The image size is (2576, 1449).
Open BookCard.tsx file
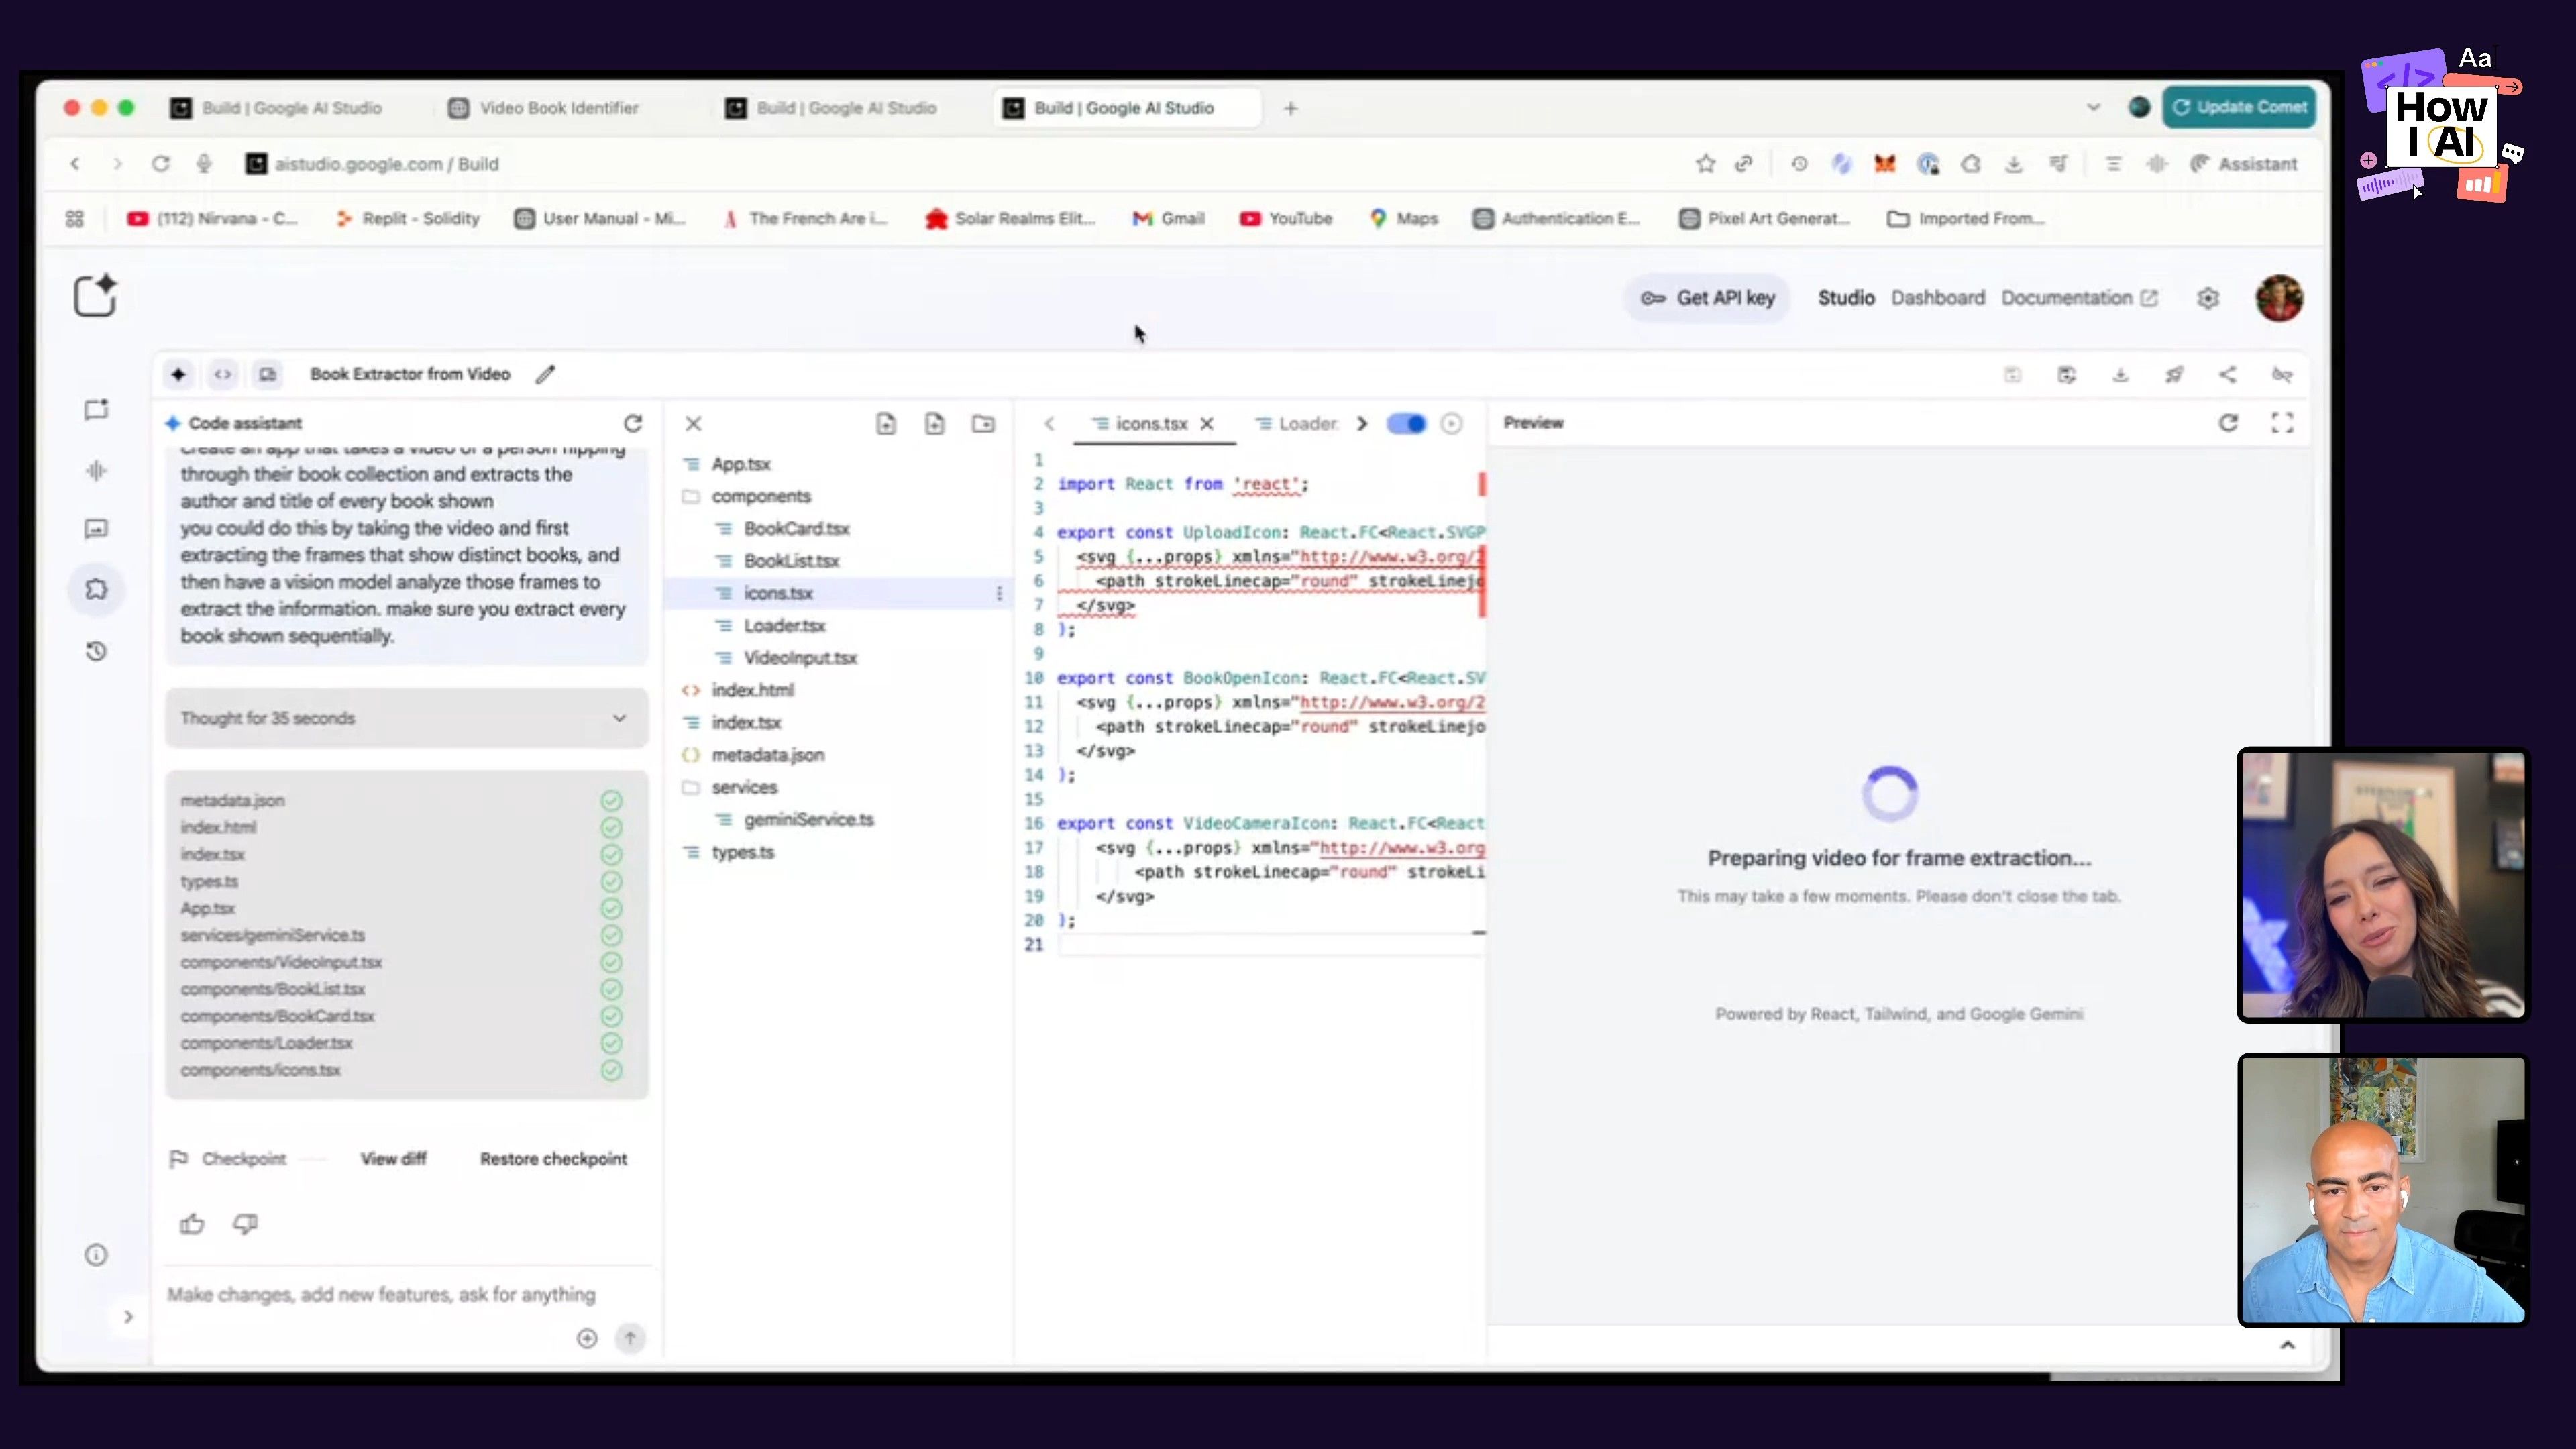tap(796, 529)
